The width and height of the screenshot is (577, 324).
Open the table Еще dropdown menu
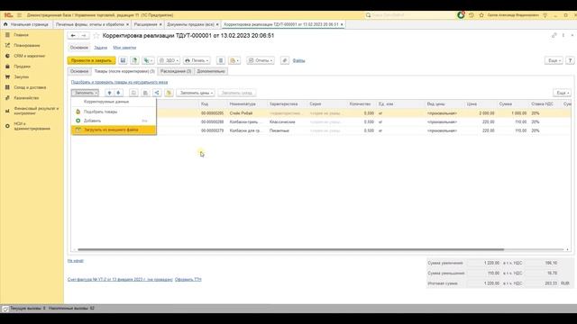tap(562, 93)
